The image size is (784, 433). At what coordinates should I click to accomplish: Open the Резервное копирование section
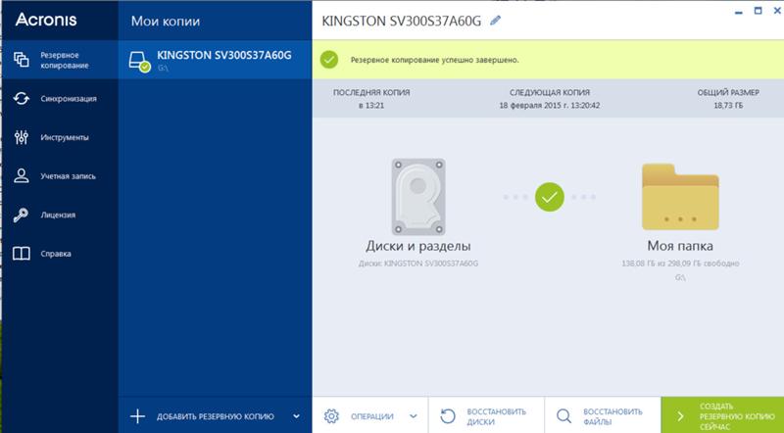pos(60,60)
